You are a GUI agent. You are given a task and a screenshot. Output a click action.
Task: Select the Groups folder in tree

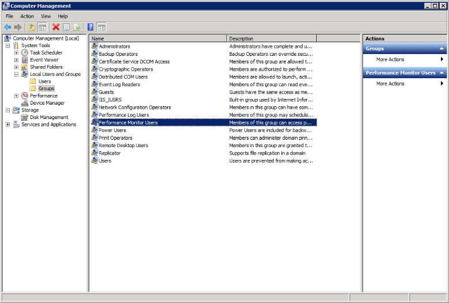coord(46,89)
